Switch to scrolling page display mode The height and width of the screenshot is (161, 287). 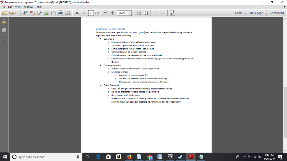coord(139,13)
